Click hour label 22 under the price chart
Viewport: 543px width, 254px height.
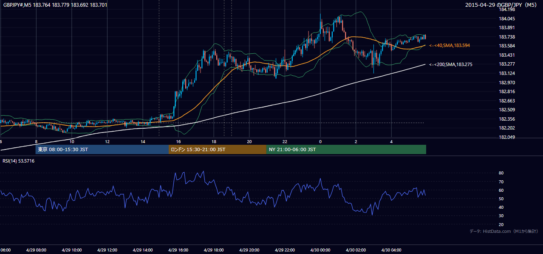coord(285,142)
